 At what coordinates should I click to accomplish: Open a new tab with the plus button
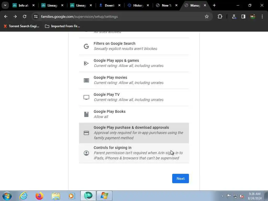click(214, 5)
